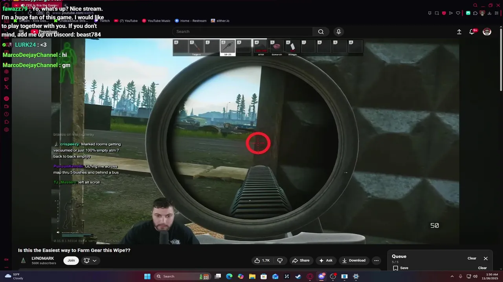This screenshot has height=282, width=503.
Task: Open Microsoft Edge from taskbar
Action: [229, 277]
